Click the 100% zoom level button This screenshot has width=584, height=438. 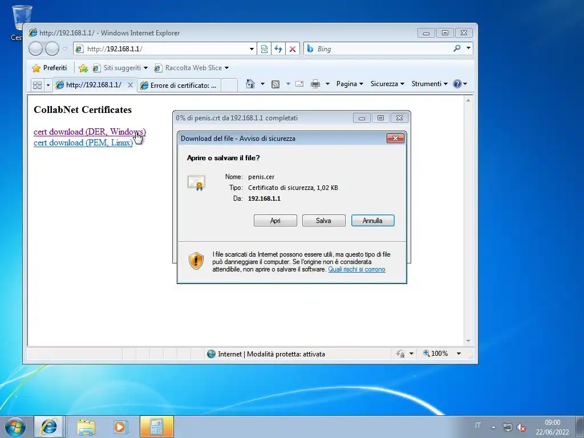click(435, 354)
